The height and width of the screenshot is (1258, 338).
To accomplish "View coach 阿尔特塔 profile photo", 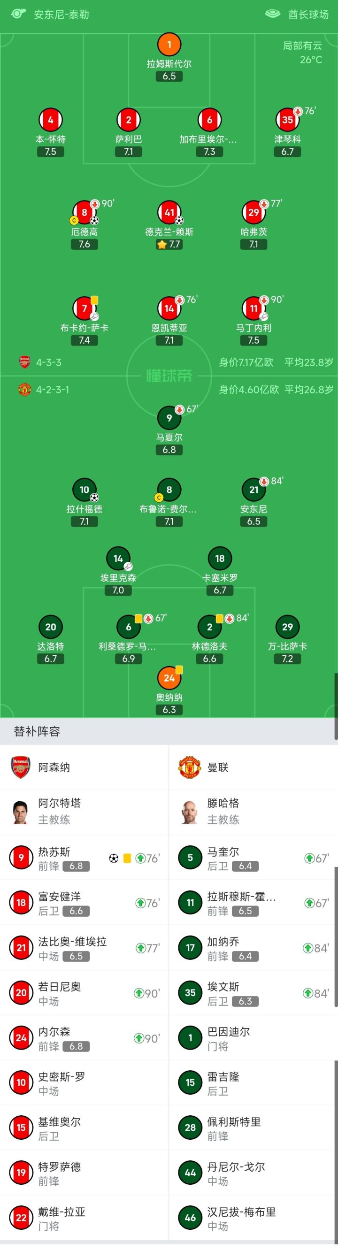I will pos(21,812).
